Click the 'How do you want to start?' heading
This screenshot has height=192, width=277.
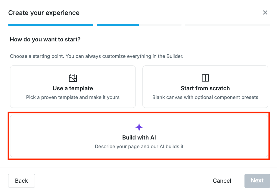45,39
